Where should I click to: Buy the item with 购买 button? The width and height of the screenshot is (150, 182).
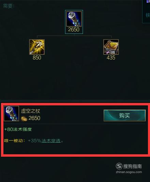coord(124,116)
